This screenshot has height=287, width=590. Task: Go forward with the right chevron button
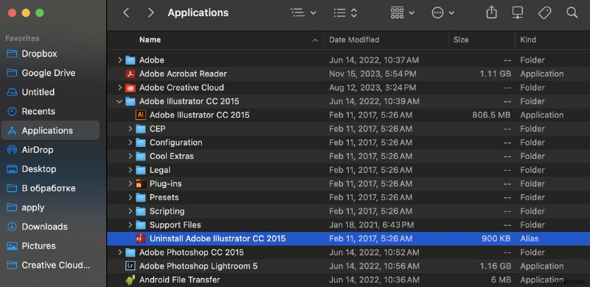click(x=150, y=13)
